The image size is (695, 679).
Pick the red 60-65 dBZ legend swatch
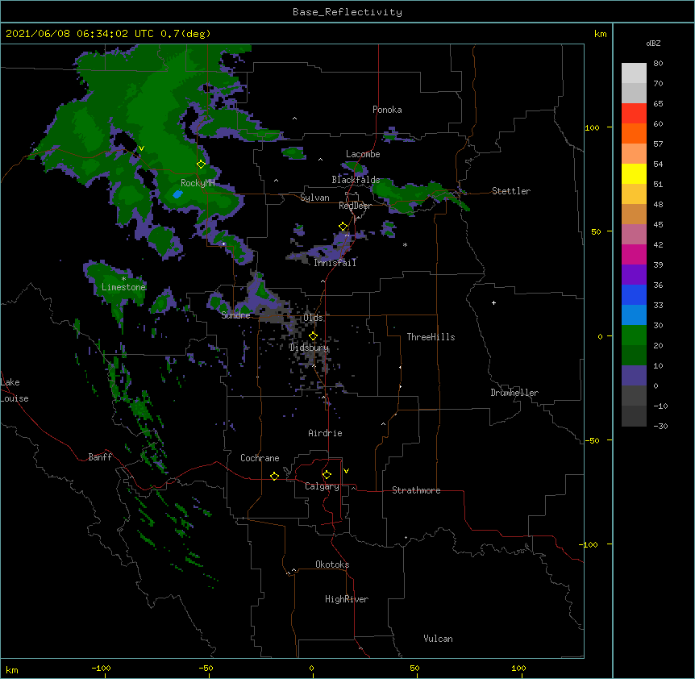[x=634, y=113]
